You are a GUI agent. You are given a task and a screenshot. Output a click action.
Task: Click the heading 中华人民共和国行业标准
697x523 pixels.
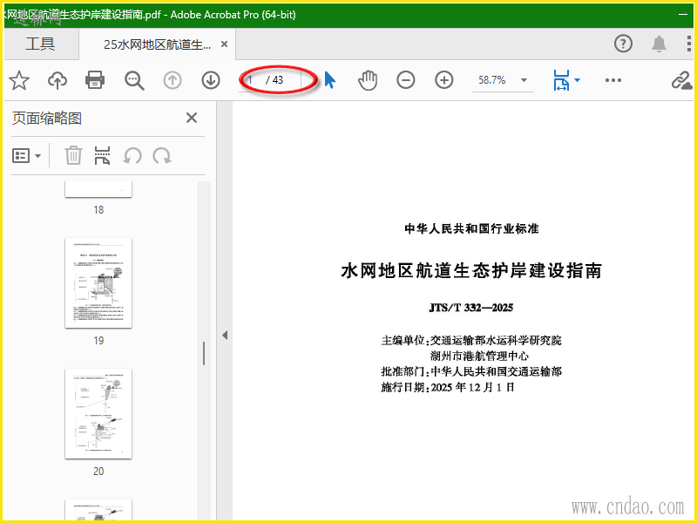tap(471, 228)
